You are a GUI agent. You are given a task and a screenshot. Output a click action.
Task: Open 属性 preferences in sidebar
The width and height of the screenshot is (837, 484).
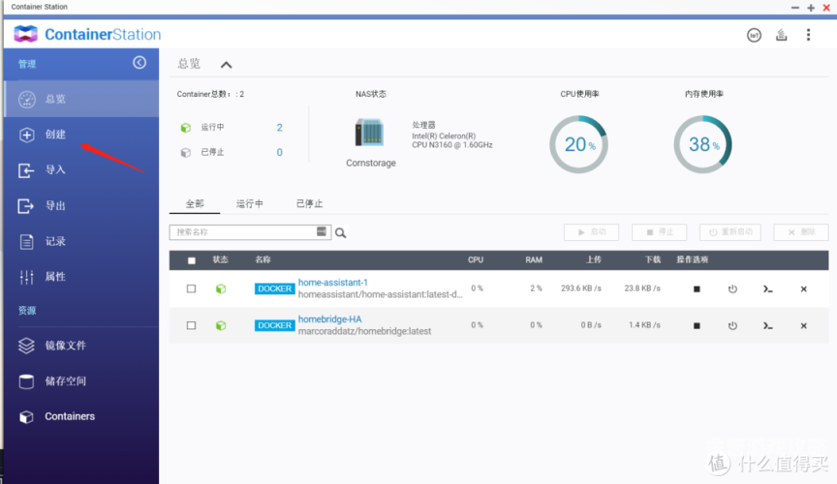81,277
